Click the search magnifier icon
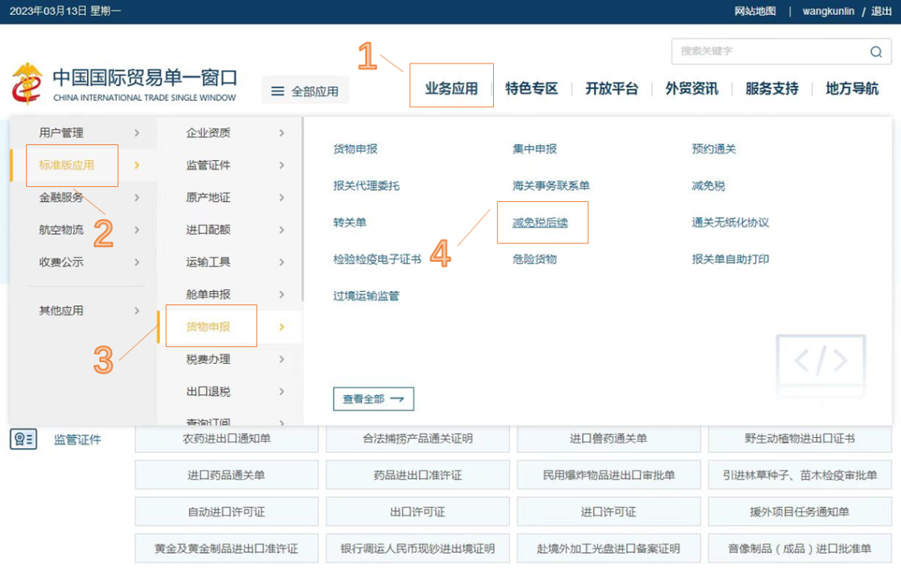 pos(876,52)
